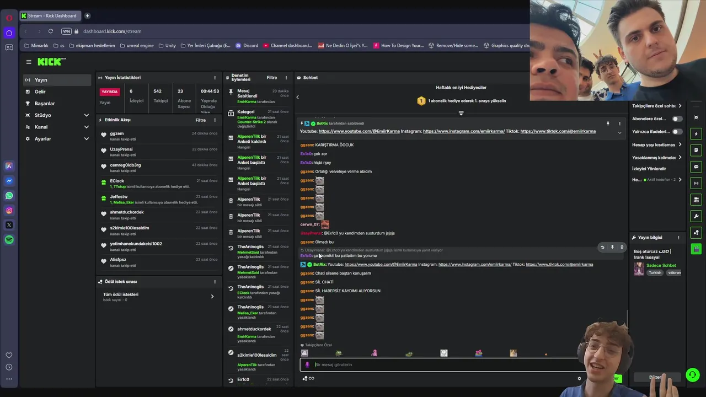Expand the Stüdyo sidebar section
Viewport: 706px width, 397px height.
[57, 115]
